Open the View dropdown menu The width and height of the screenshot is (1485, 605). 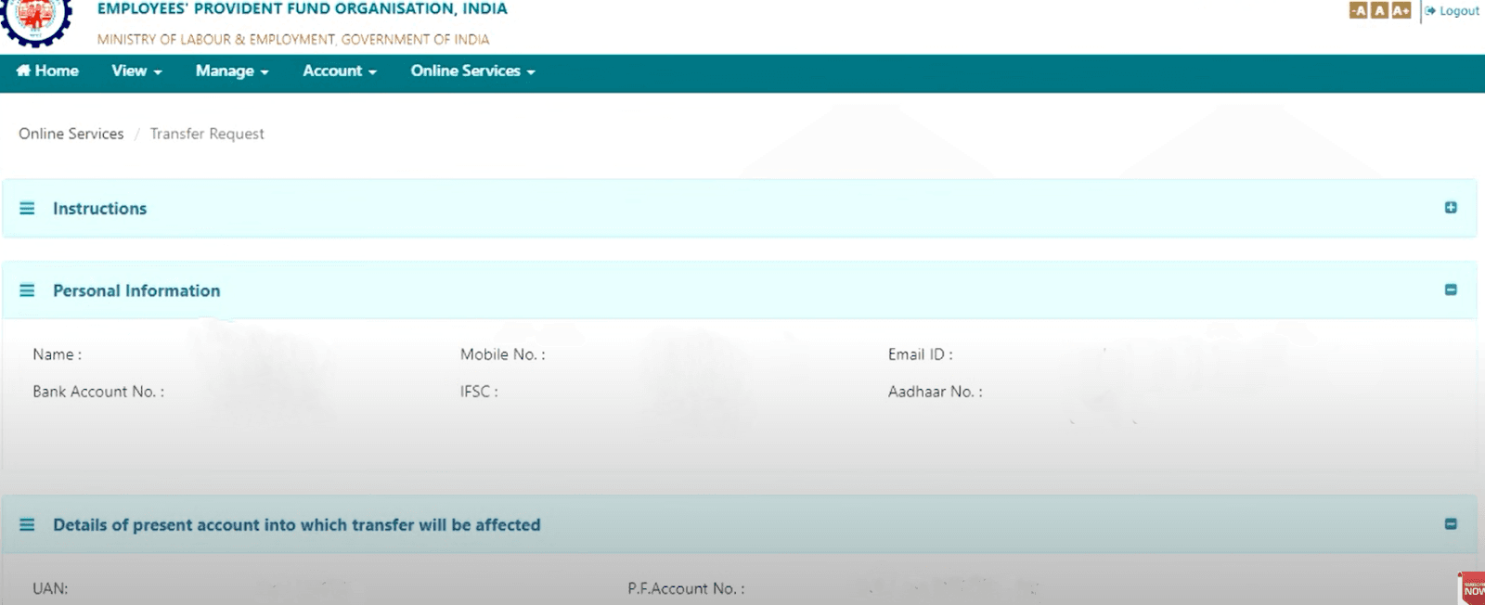[x=136, y=71]
